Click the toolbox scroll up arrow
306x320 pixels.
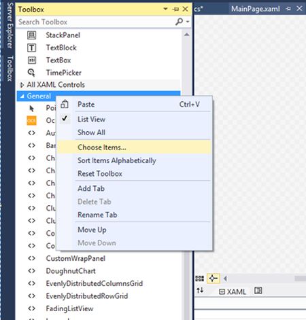click(x=186, y=35)
